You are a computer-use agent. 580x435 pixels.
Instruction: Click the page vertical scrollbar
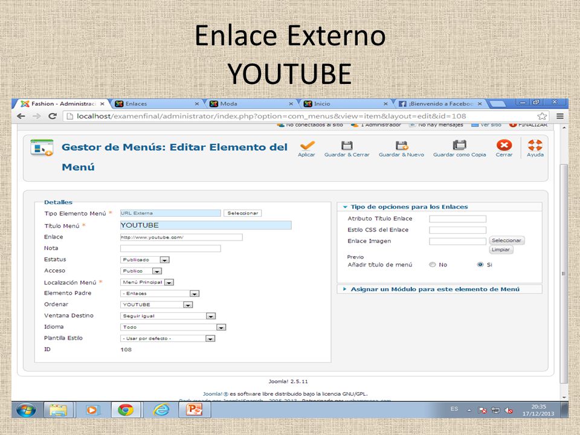pyautogui.click(x=564, y=274)
